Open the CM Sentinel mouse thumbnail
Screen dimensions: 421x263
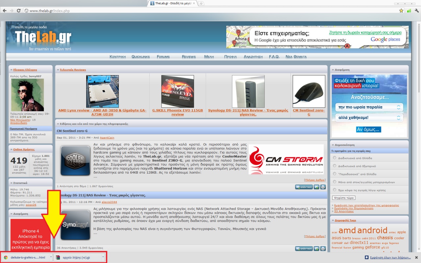[x=309, y=91]
